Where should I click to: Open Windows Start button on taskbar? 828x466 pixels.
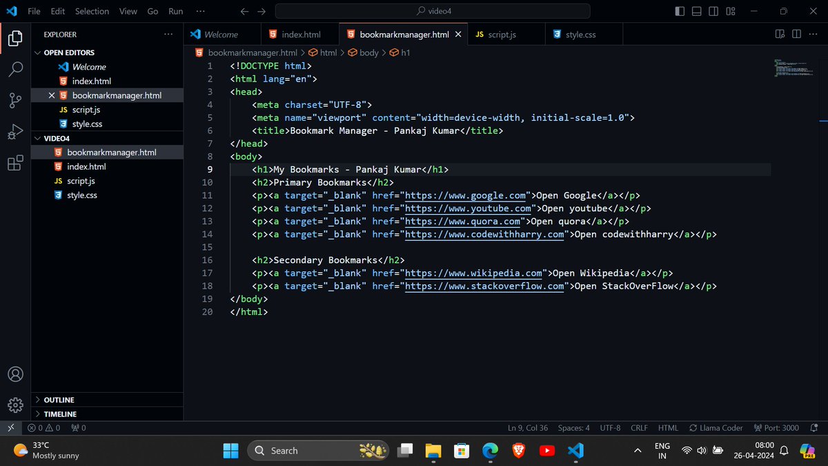230,450
